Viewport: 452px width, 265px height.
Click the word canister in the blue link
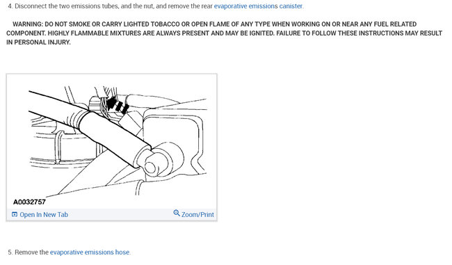(291, 6)
